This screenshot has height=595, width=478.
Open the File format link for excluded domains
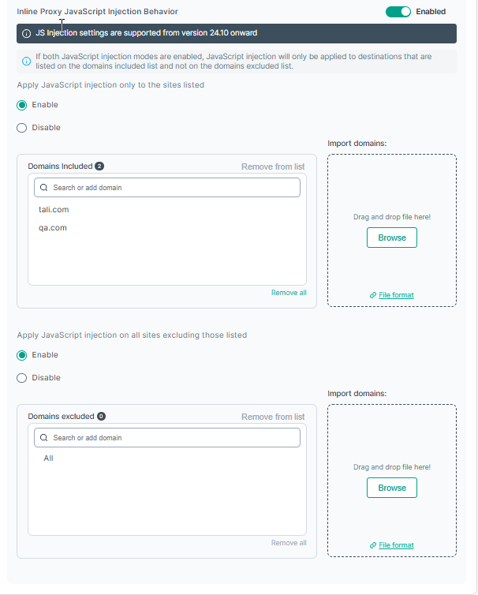396,545
